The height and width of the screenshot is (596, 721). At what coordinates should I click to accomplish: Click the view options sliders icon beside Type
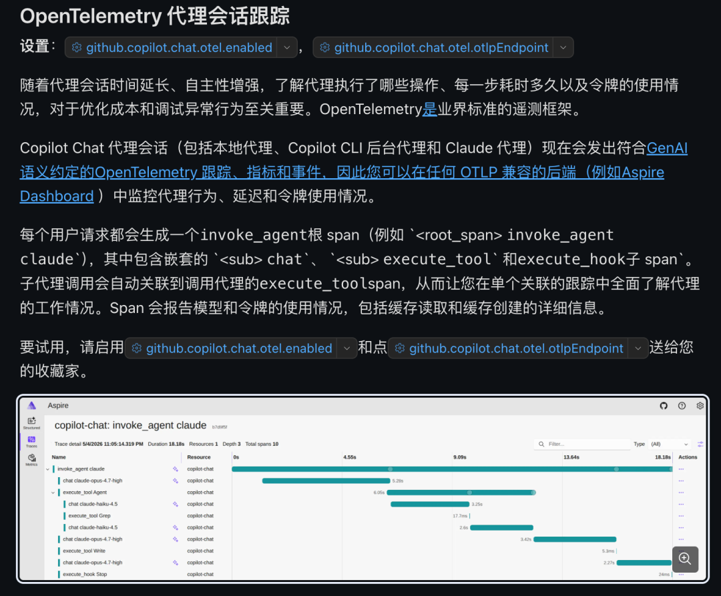click(700, 444)
